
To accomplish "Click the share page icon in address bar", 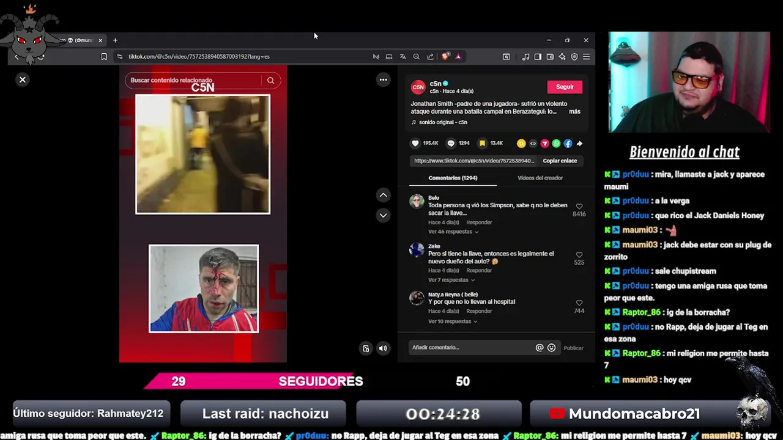I will tap(430, 57).
